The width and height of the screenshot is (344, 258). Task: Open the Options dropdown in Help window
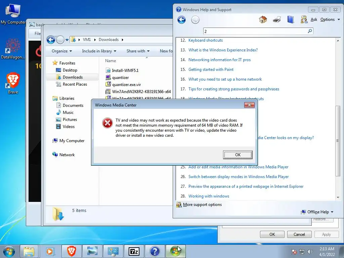[330, 19]
